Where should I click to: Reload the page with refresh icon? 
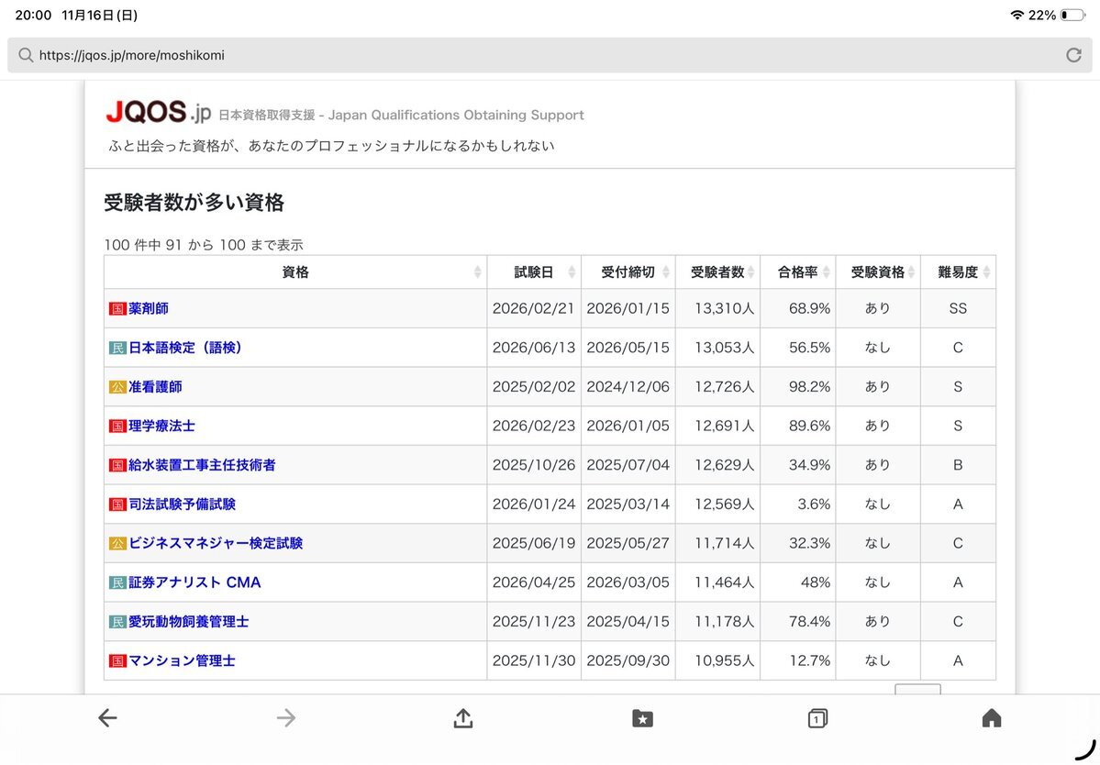(x=1073, y=55)
